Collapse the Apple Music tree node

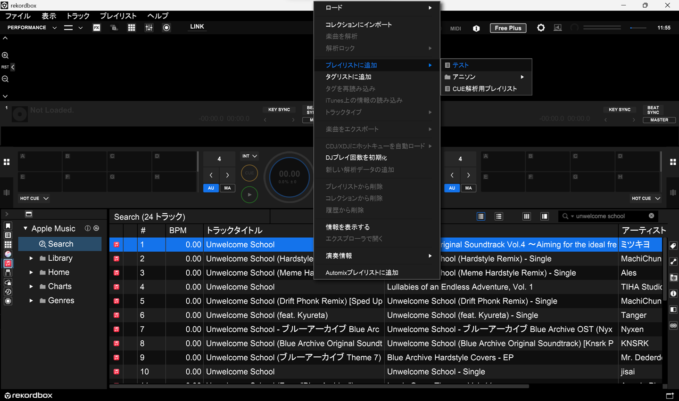click(x=25, y=228)
